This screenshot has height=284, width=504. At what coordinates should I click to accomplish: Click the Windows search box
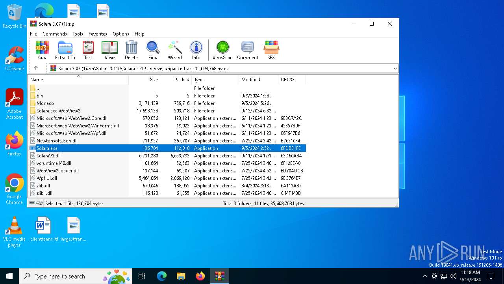pos(76,276)
